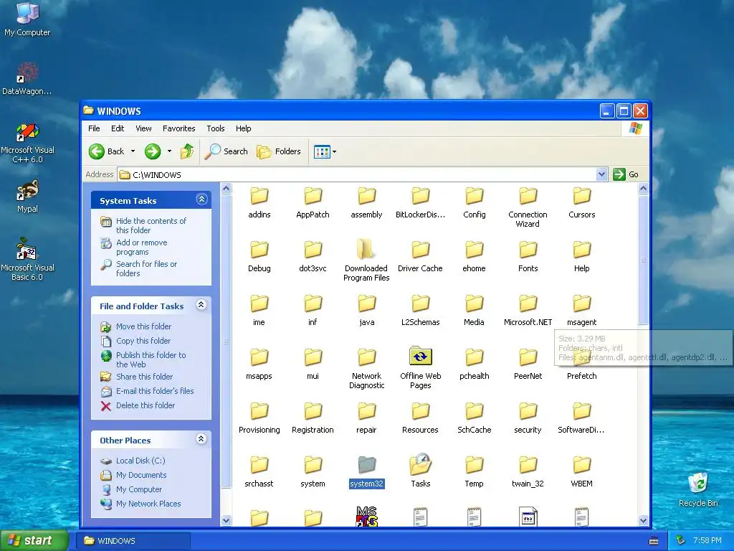The height and width of the screenshot is (551, 734).
Task: Open the Back history dropdown arrow
Action: pyautogui.click(x=133, y=151)
